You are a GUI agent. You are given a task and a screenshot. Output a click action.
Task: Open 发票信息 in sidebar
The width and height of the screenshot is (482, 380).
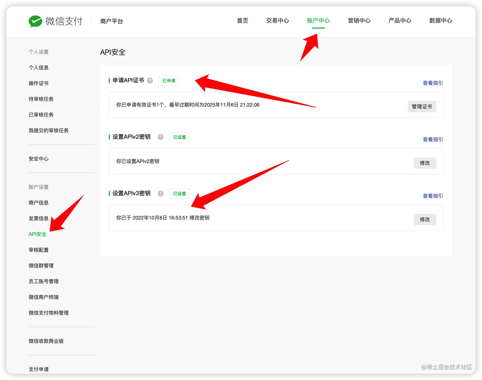39,219
